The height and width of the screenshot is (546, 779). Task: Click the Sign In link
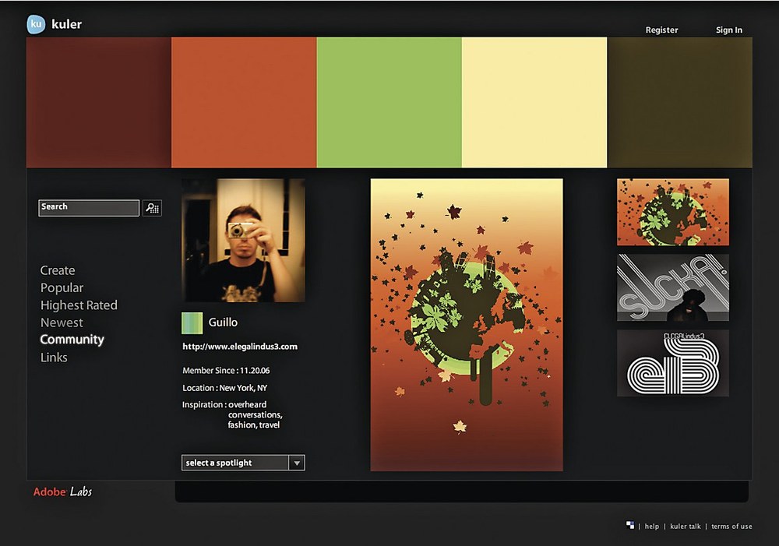728,30
